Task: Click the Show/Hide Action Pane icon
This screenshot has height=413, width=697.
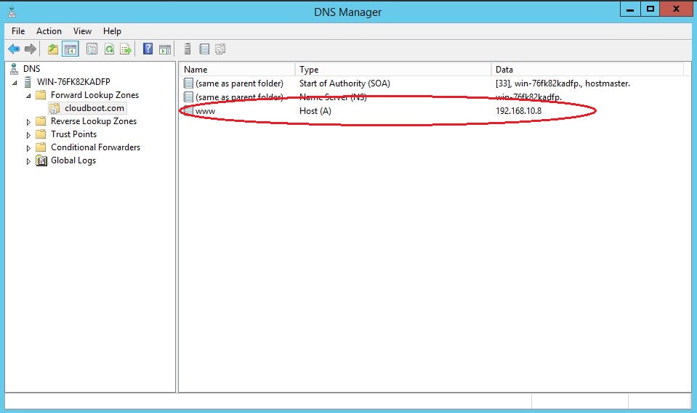Action: point(165,49)
